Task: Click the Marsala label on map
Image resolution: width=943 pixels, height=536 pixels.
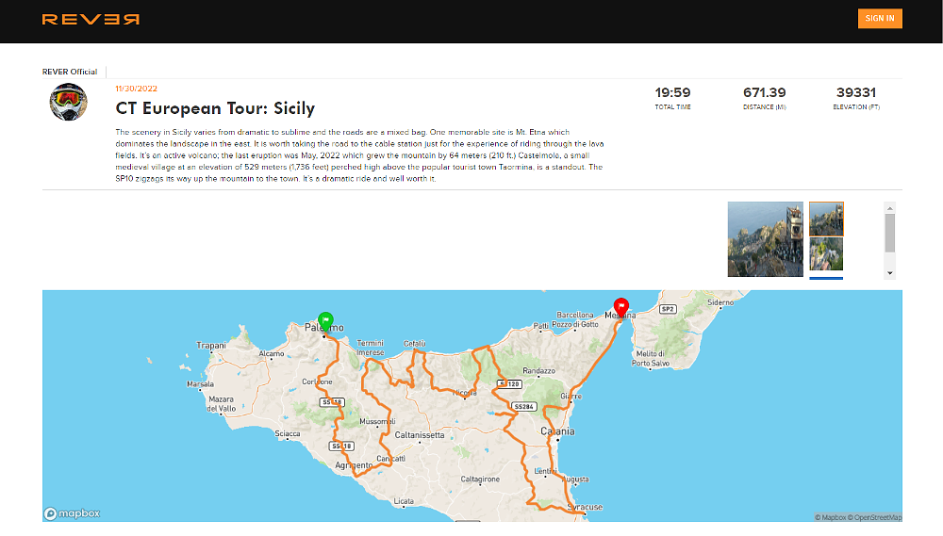Action: coord(200,384)
